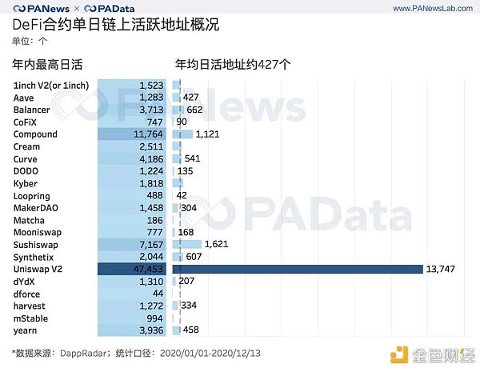Click the PAData logo in the header
Screen dimensions: 480x368
pos(110,9)
